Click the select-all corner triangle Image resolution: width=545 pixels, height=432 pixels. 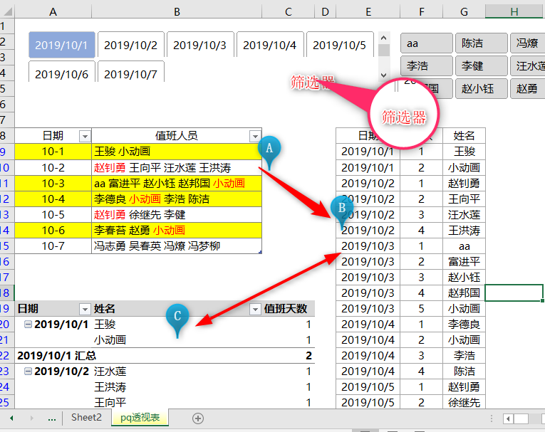(7, 12)
